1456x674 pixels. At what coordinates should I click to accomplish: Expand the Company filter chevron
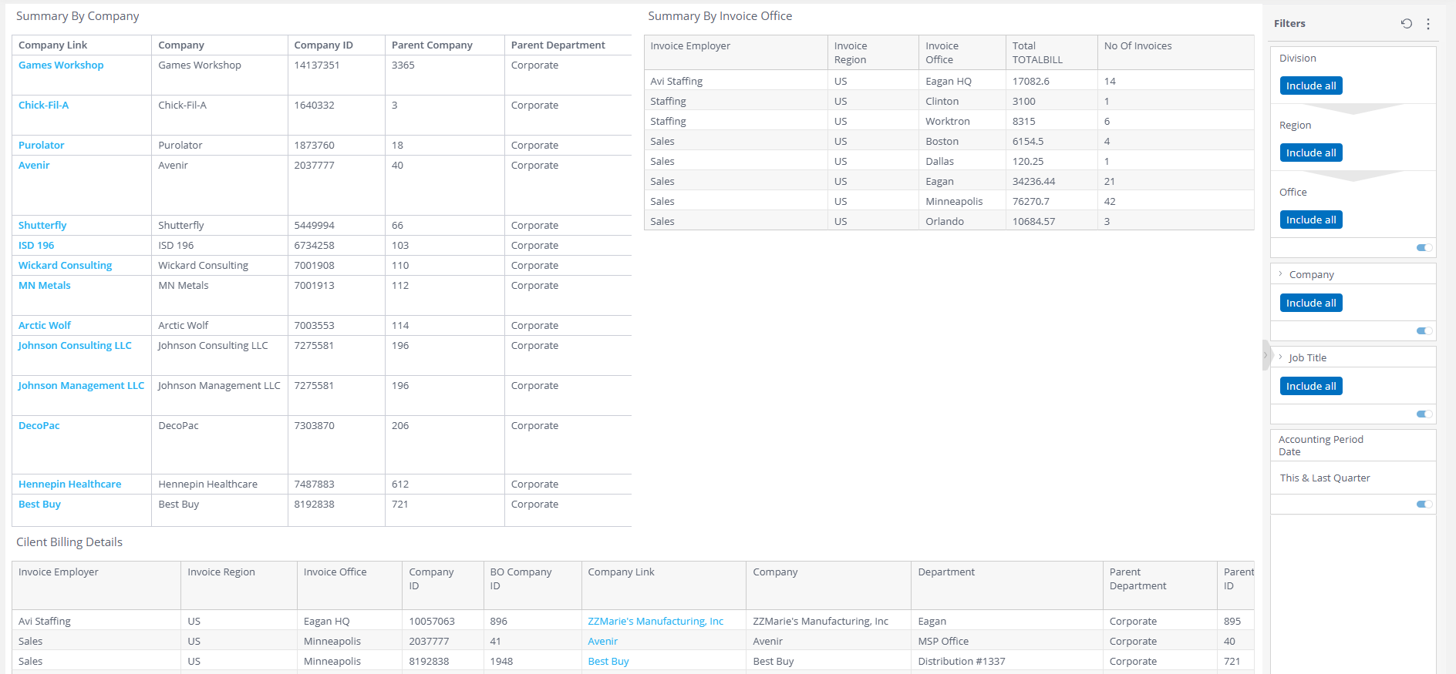[1281, 274]
